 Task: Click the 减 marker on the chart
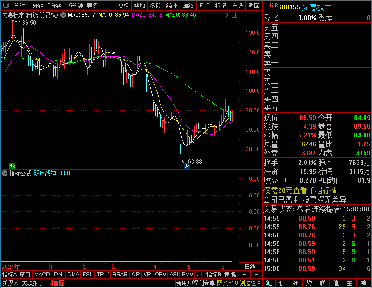click(x=12, y=165)
